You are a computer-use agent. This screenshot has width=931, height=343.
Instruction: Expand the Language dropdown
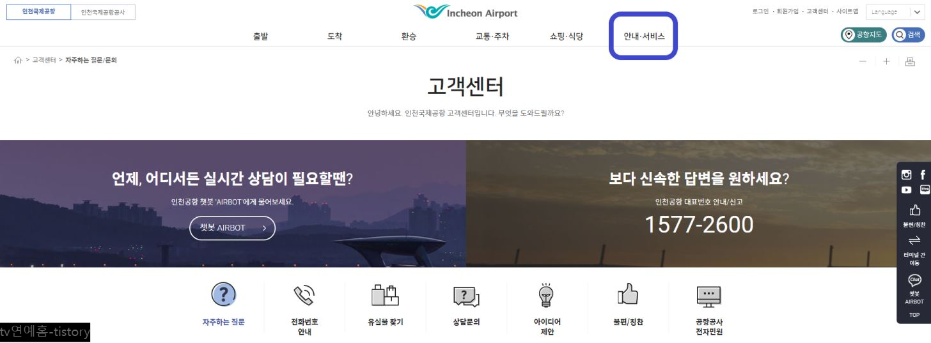[894, 11]
